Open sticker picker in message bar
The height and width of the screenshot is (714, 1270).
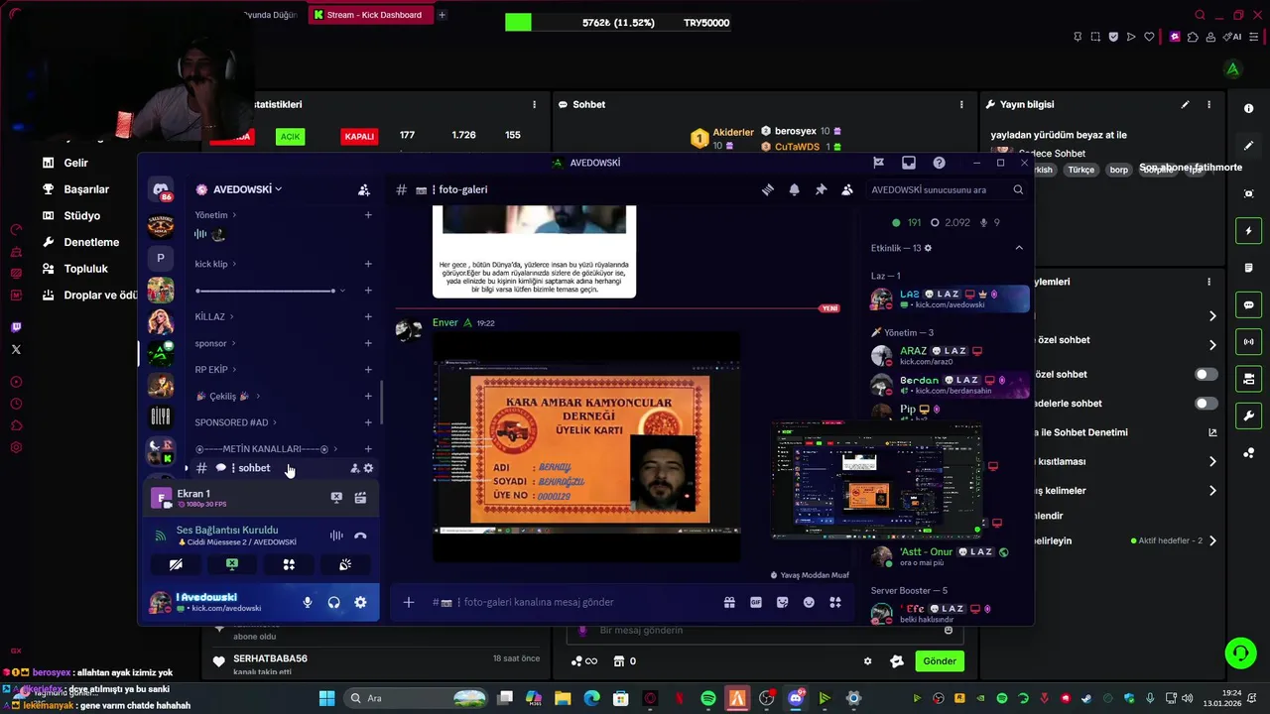782,602
